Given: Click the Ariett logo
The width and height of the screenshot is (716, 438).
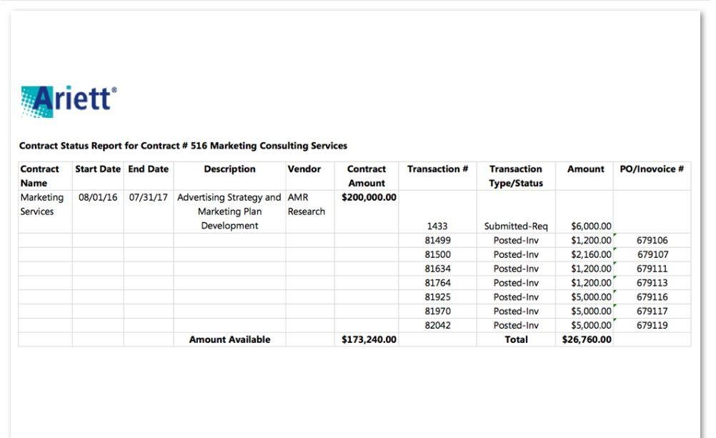Looking at the screenshot, I should click(x=69, y=99).
